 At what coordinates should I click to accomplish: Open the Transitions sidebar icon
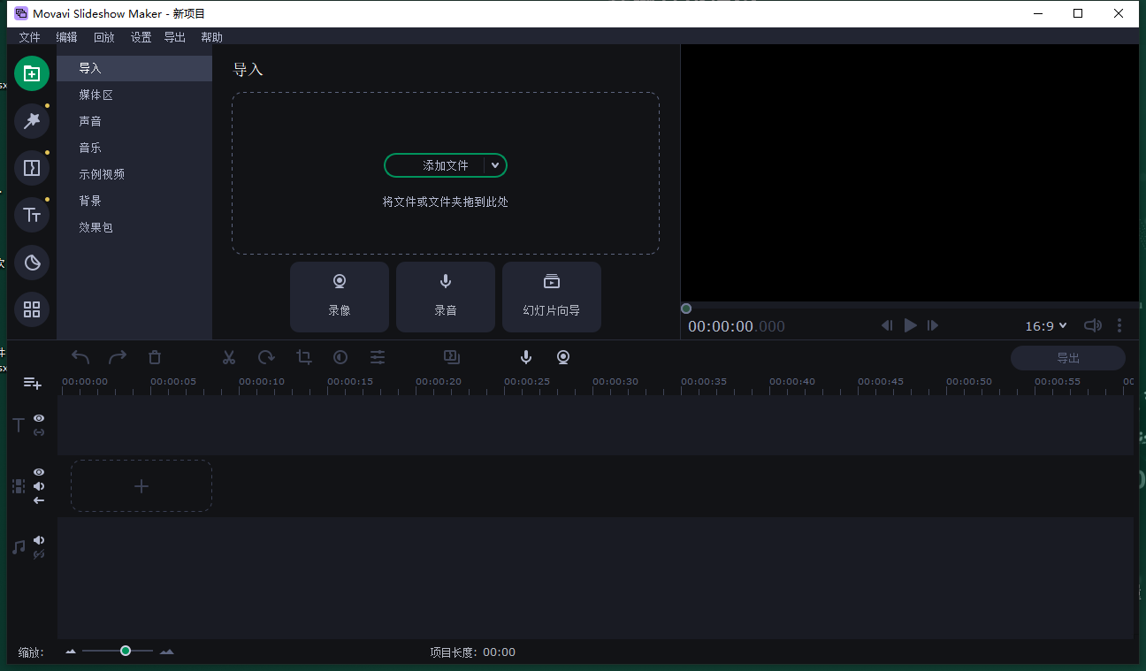coord(32,168)
